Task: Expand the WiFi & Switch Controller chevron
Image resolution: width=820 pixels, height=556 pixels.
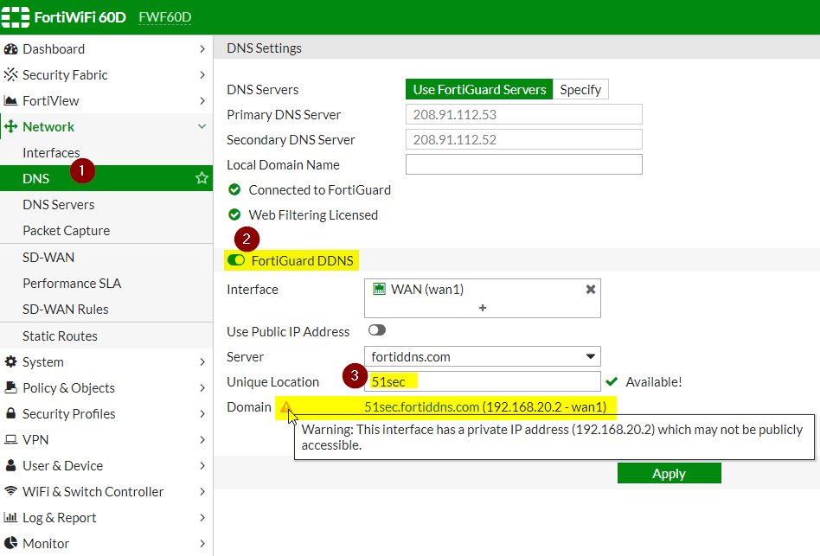Action: tap(202, 492)
